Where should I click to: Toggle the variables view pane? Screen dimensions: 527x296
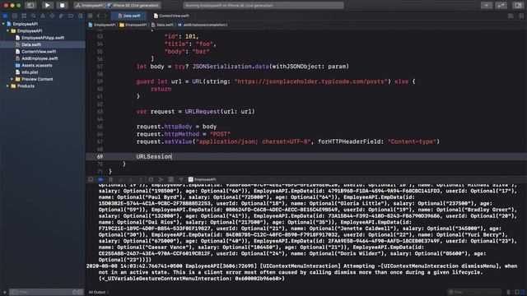[x=517, y=293]
